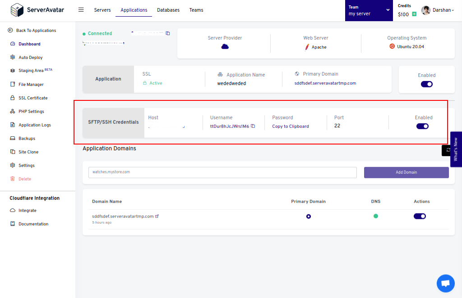Toggle the Application Enabled switch
This screenshot has height=298, width=462.
426,84
